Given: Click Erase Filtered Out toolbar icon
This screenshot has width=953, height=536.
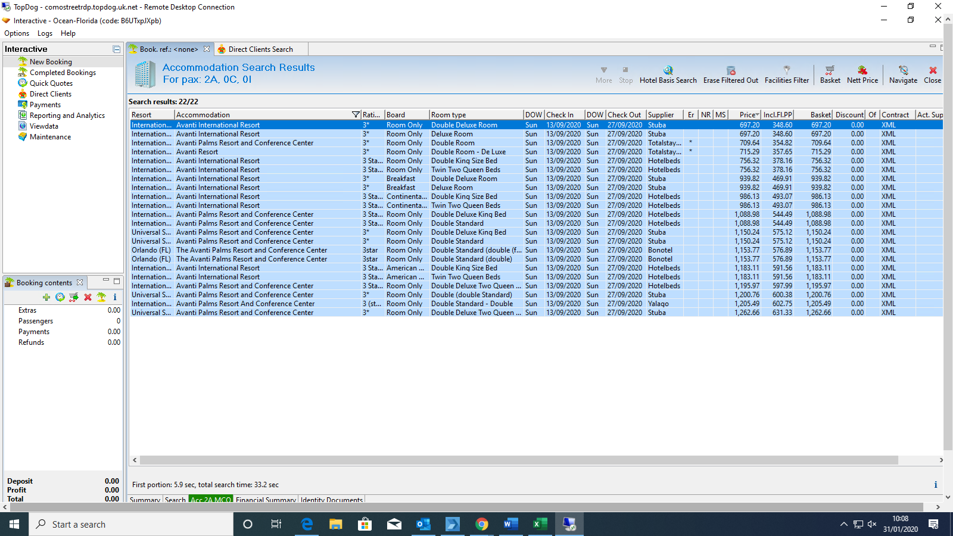Looking at the screenshot, I should click(731, 75).
